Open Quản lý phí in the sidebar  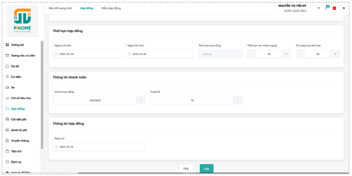click(19, 130)
